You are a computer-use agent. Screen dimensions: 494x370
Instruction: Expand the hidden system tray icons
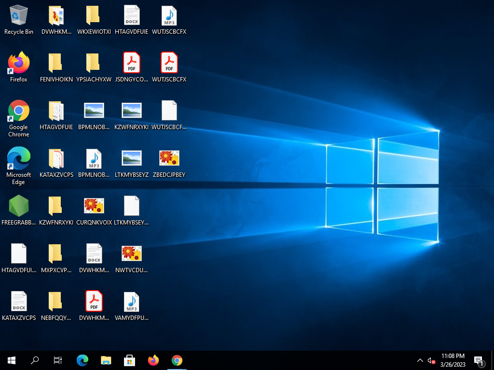point(420,360)
